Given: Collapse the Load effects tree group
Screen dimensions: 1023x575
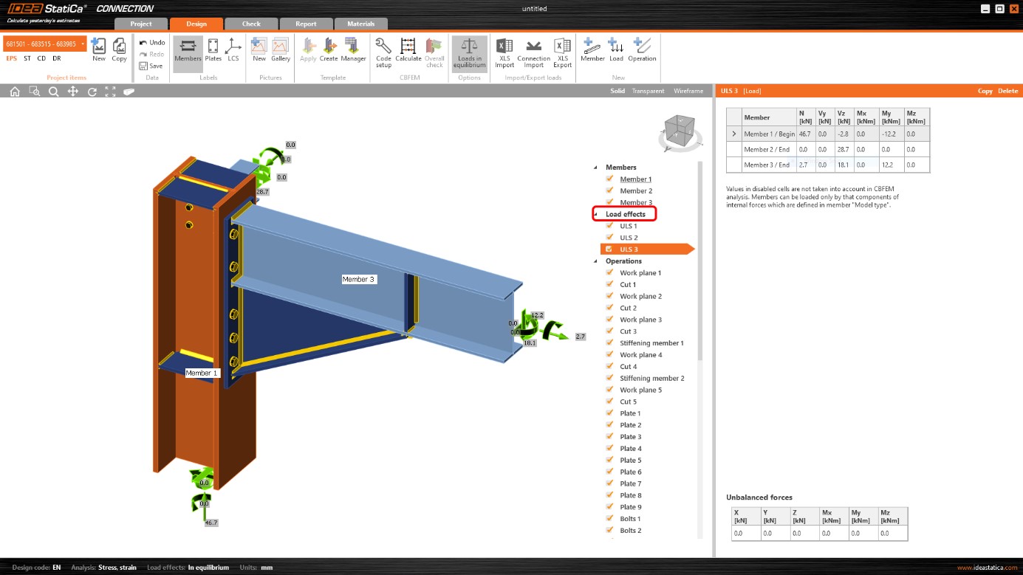Looking at the screenshot, I should point(596,214).
